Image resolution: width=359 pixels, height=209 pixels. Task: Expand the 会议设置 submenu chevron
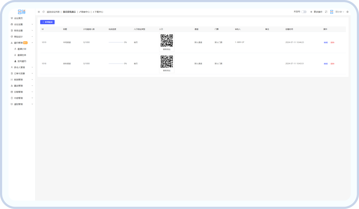click(x=32, y=24)
